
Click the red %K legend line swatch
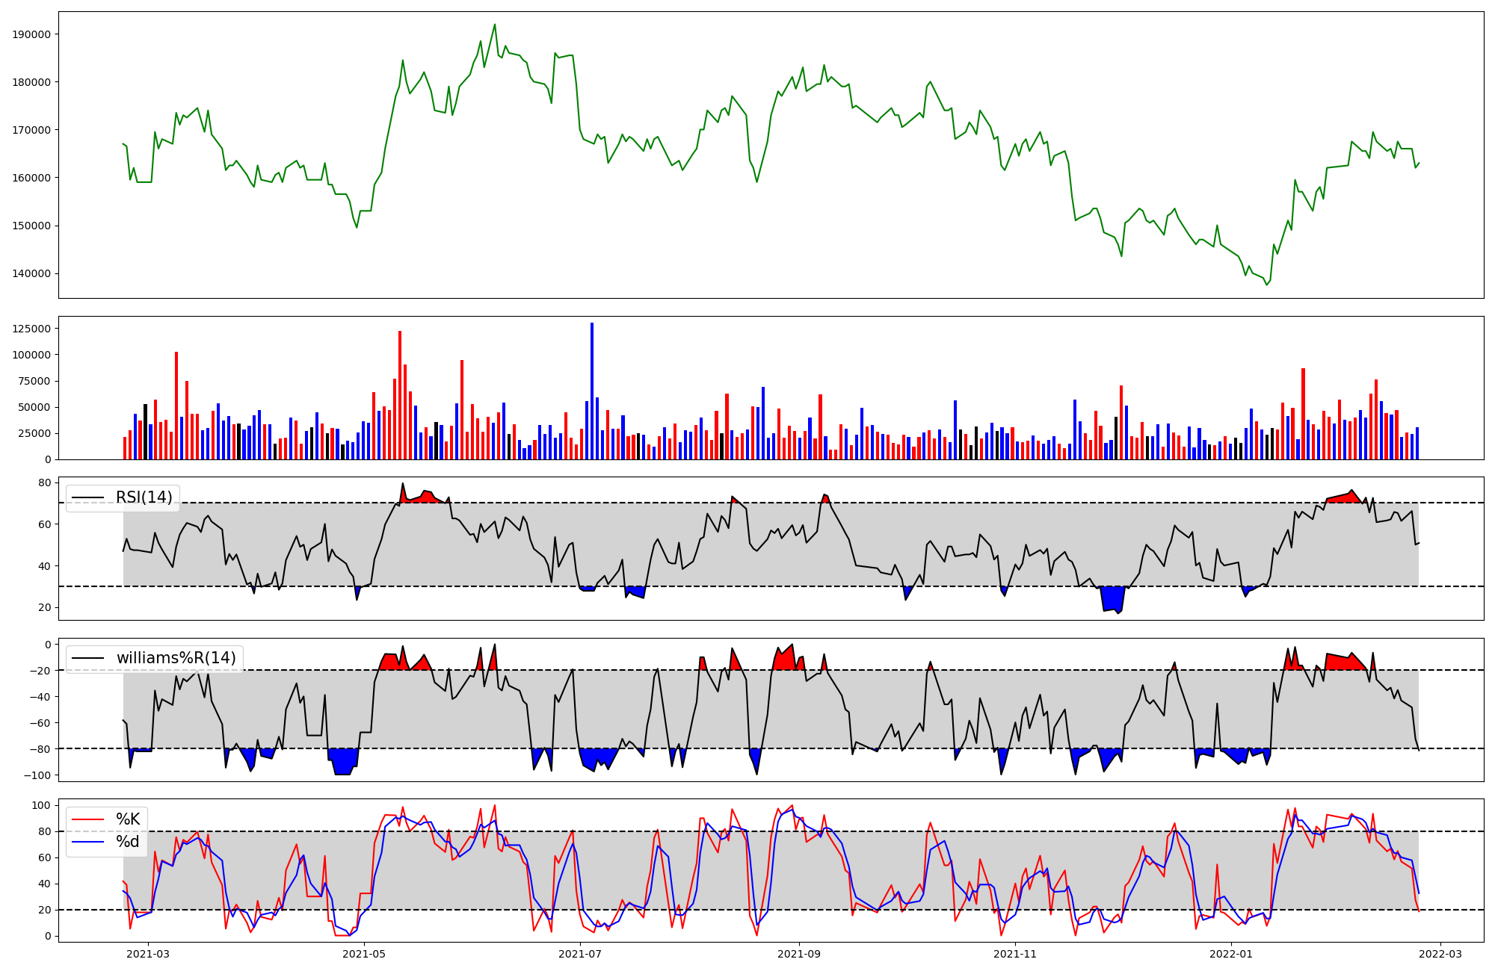point(87,819)
